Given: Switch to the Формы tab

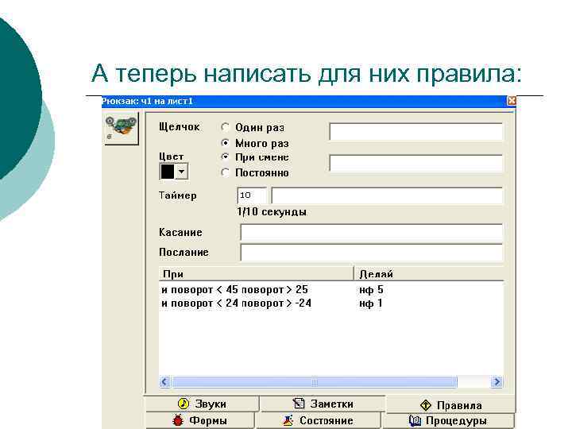Looking at the screenshot, I should [200, 420].
